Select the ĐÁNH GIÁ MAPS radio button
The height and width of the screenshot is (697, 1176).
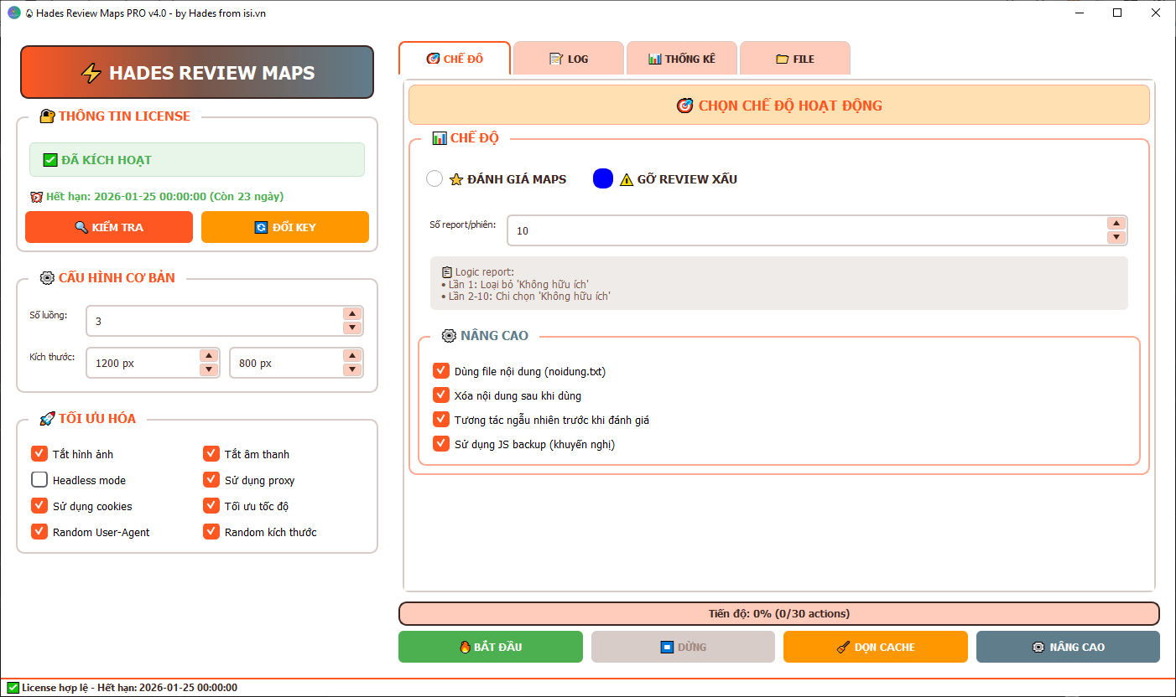pos(434,178)
